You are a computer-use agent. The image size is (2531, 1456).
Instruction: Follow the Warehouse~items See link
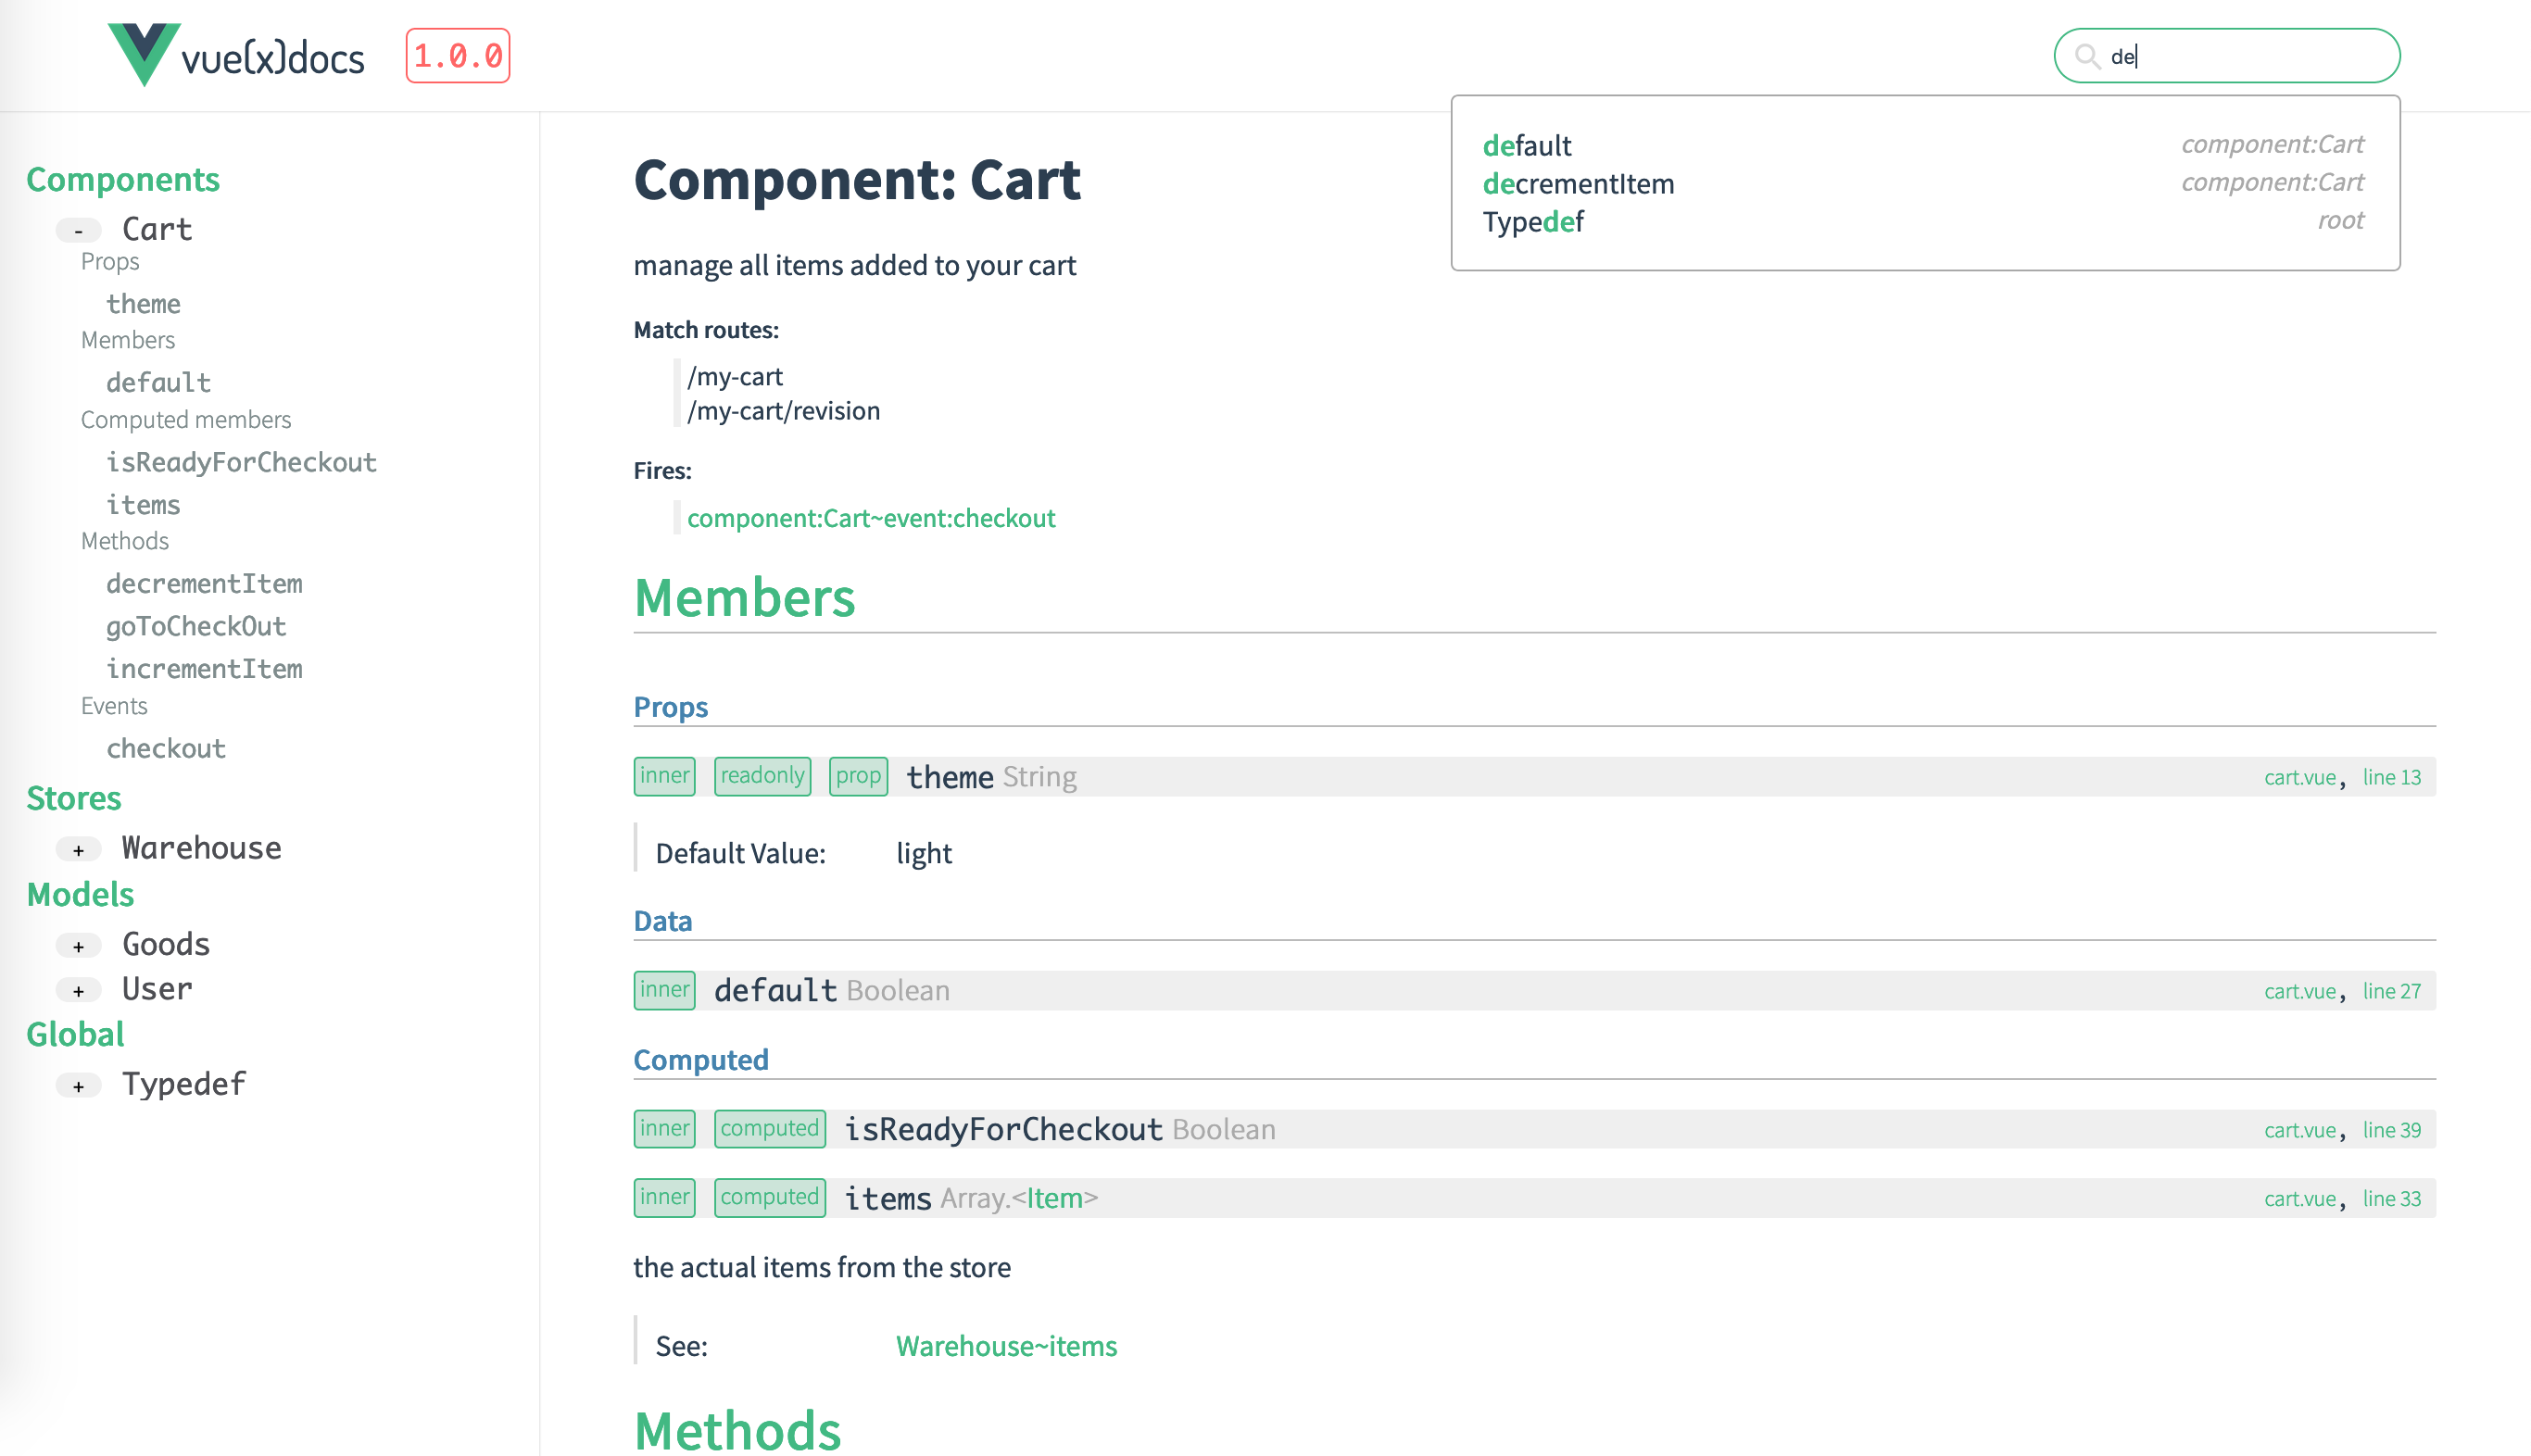pyautogui.click(x=1005, y=1346)
